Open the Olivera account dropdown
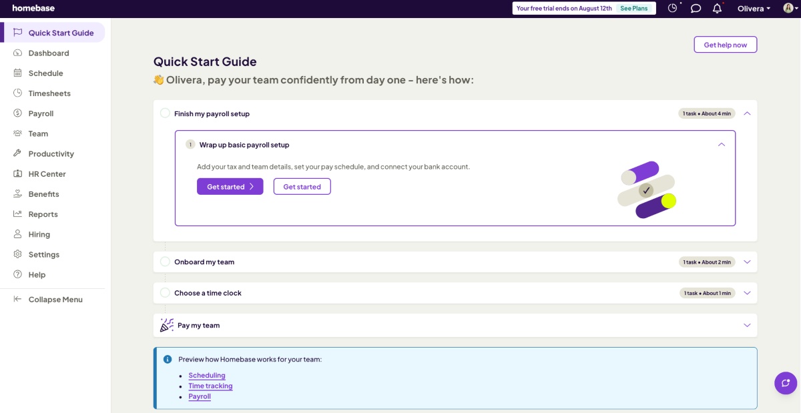801x413 pixels. point(753,8)
